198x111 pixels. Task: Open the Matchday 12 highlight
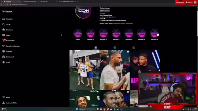pos(103,34)
